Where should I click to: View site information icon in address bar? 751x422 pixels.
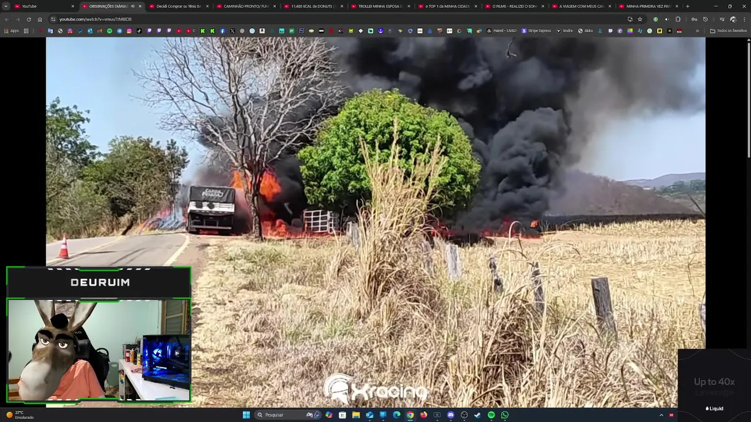pos(53,19)
